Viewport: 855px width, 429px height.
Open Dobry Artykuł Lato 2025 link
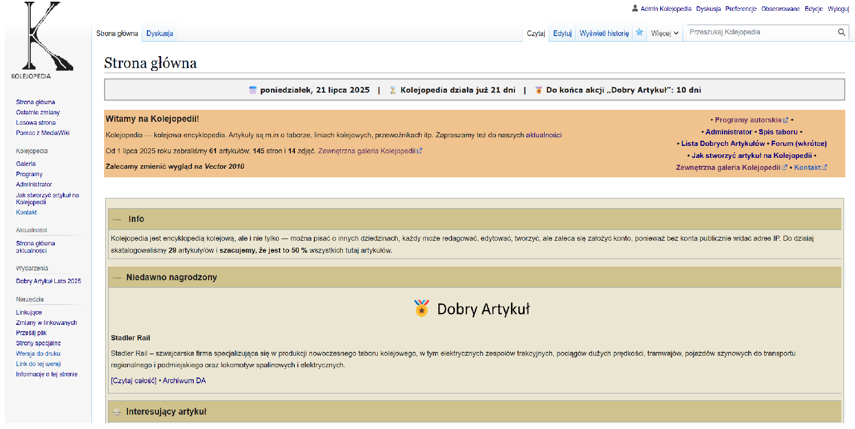tap(49, 281)
